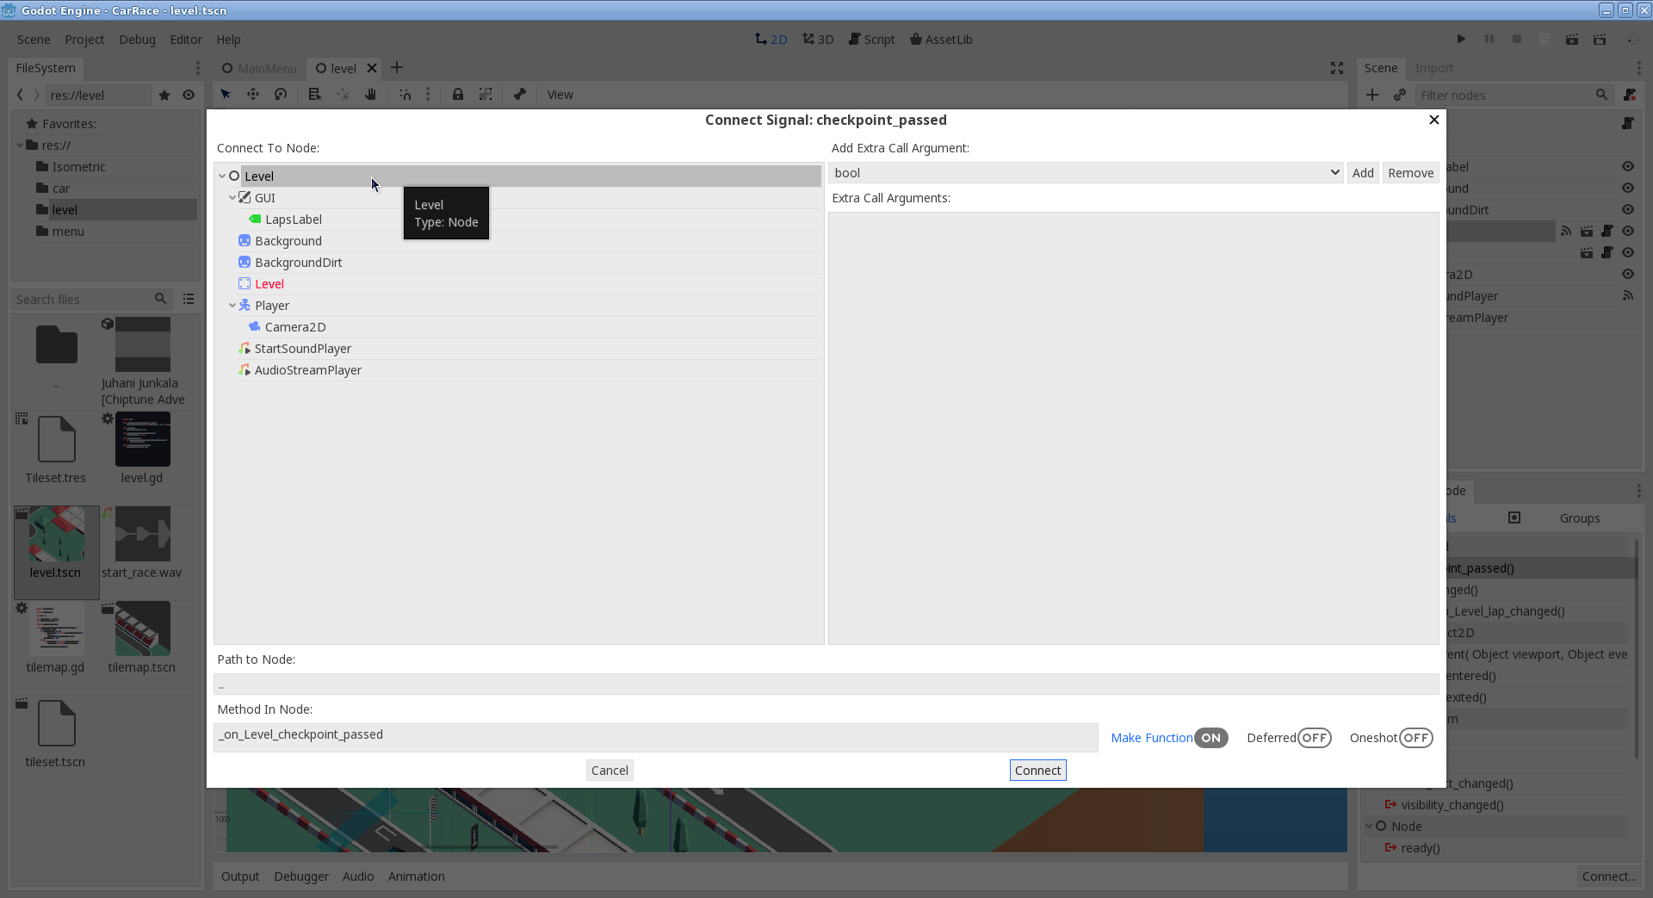Select the Move tool in the canvas toolbar
Viewport: 1653px width, 898px height.
253,95
